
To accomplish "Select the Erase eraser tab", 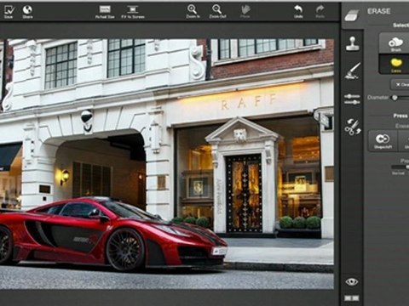I will click(352, 15).
